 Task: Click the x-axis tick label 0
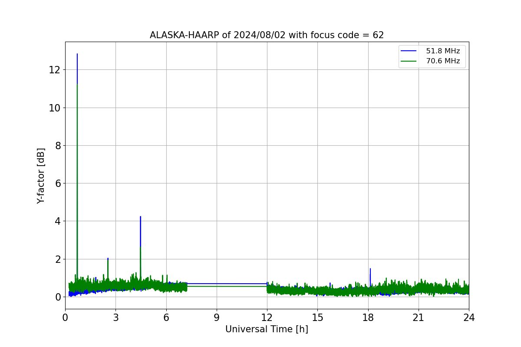pos(65,318)
